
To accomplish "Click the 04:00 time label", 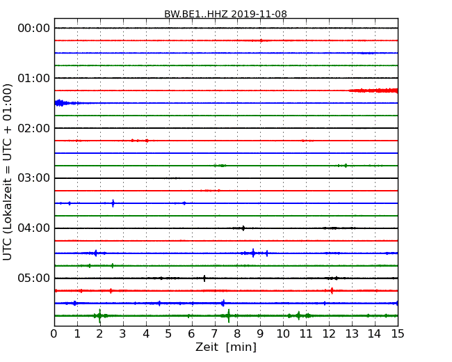I will pos(34,228).
